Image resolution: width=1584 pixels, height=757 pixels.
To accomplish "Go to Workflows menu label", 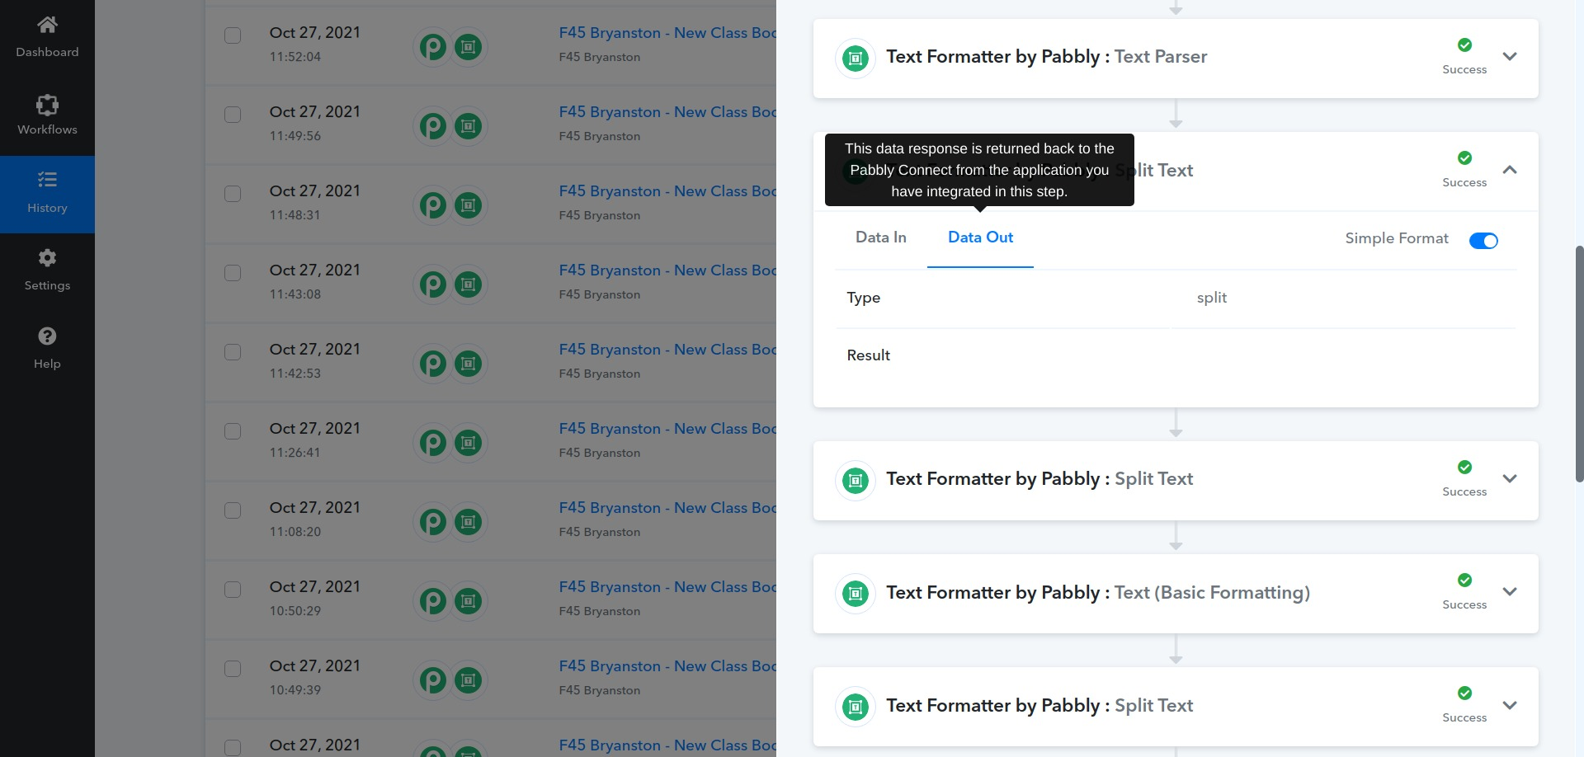I will pos(47,129).
